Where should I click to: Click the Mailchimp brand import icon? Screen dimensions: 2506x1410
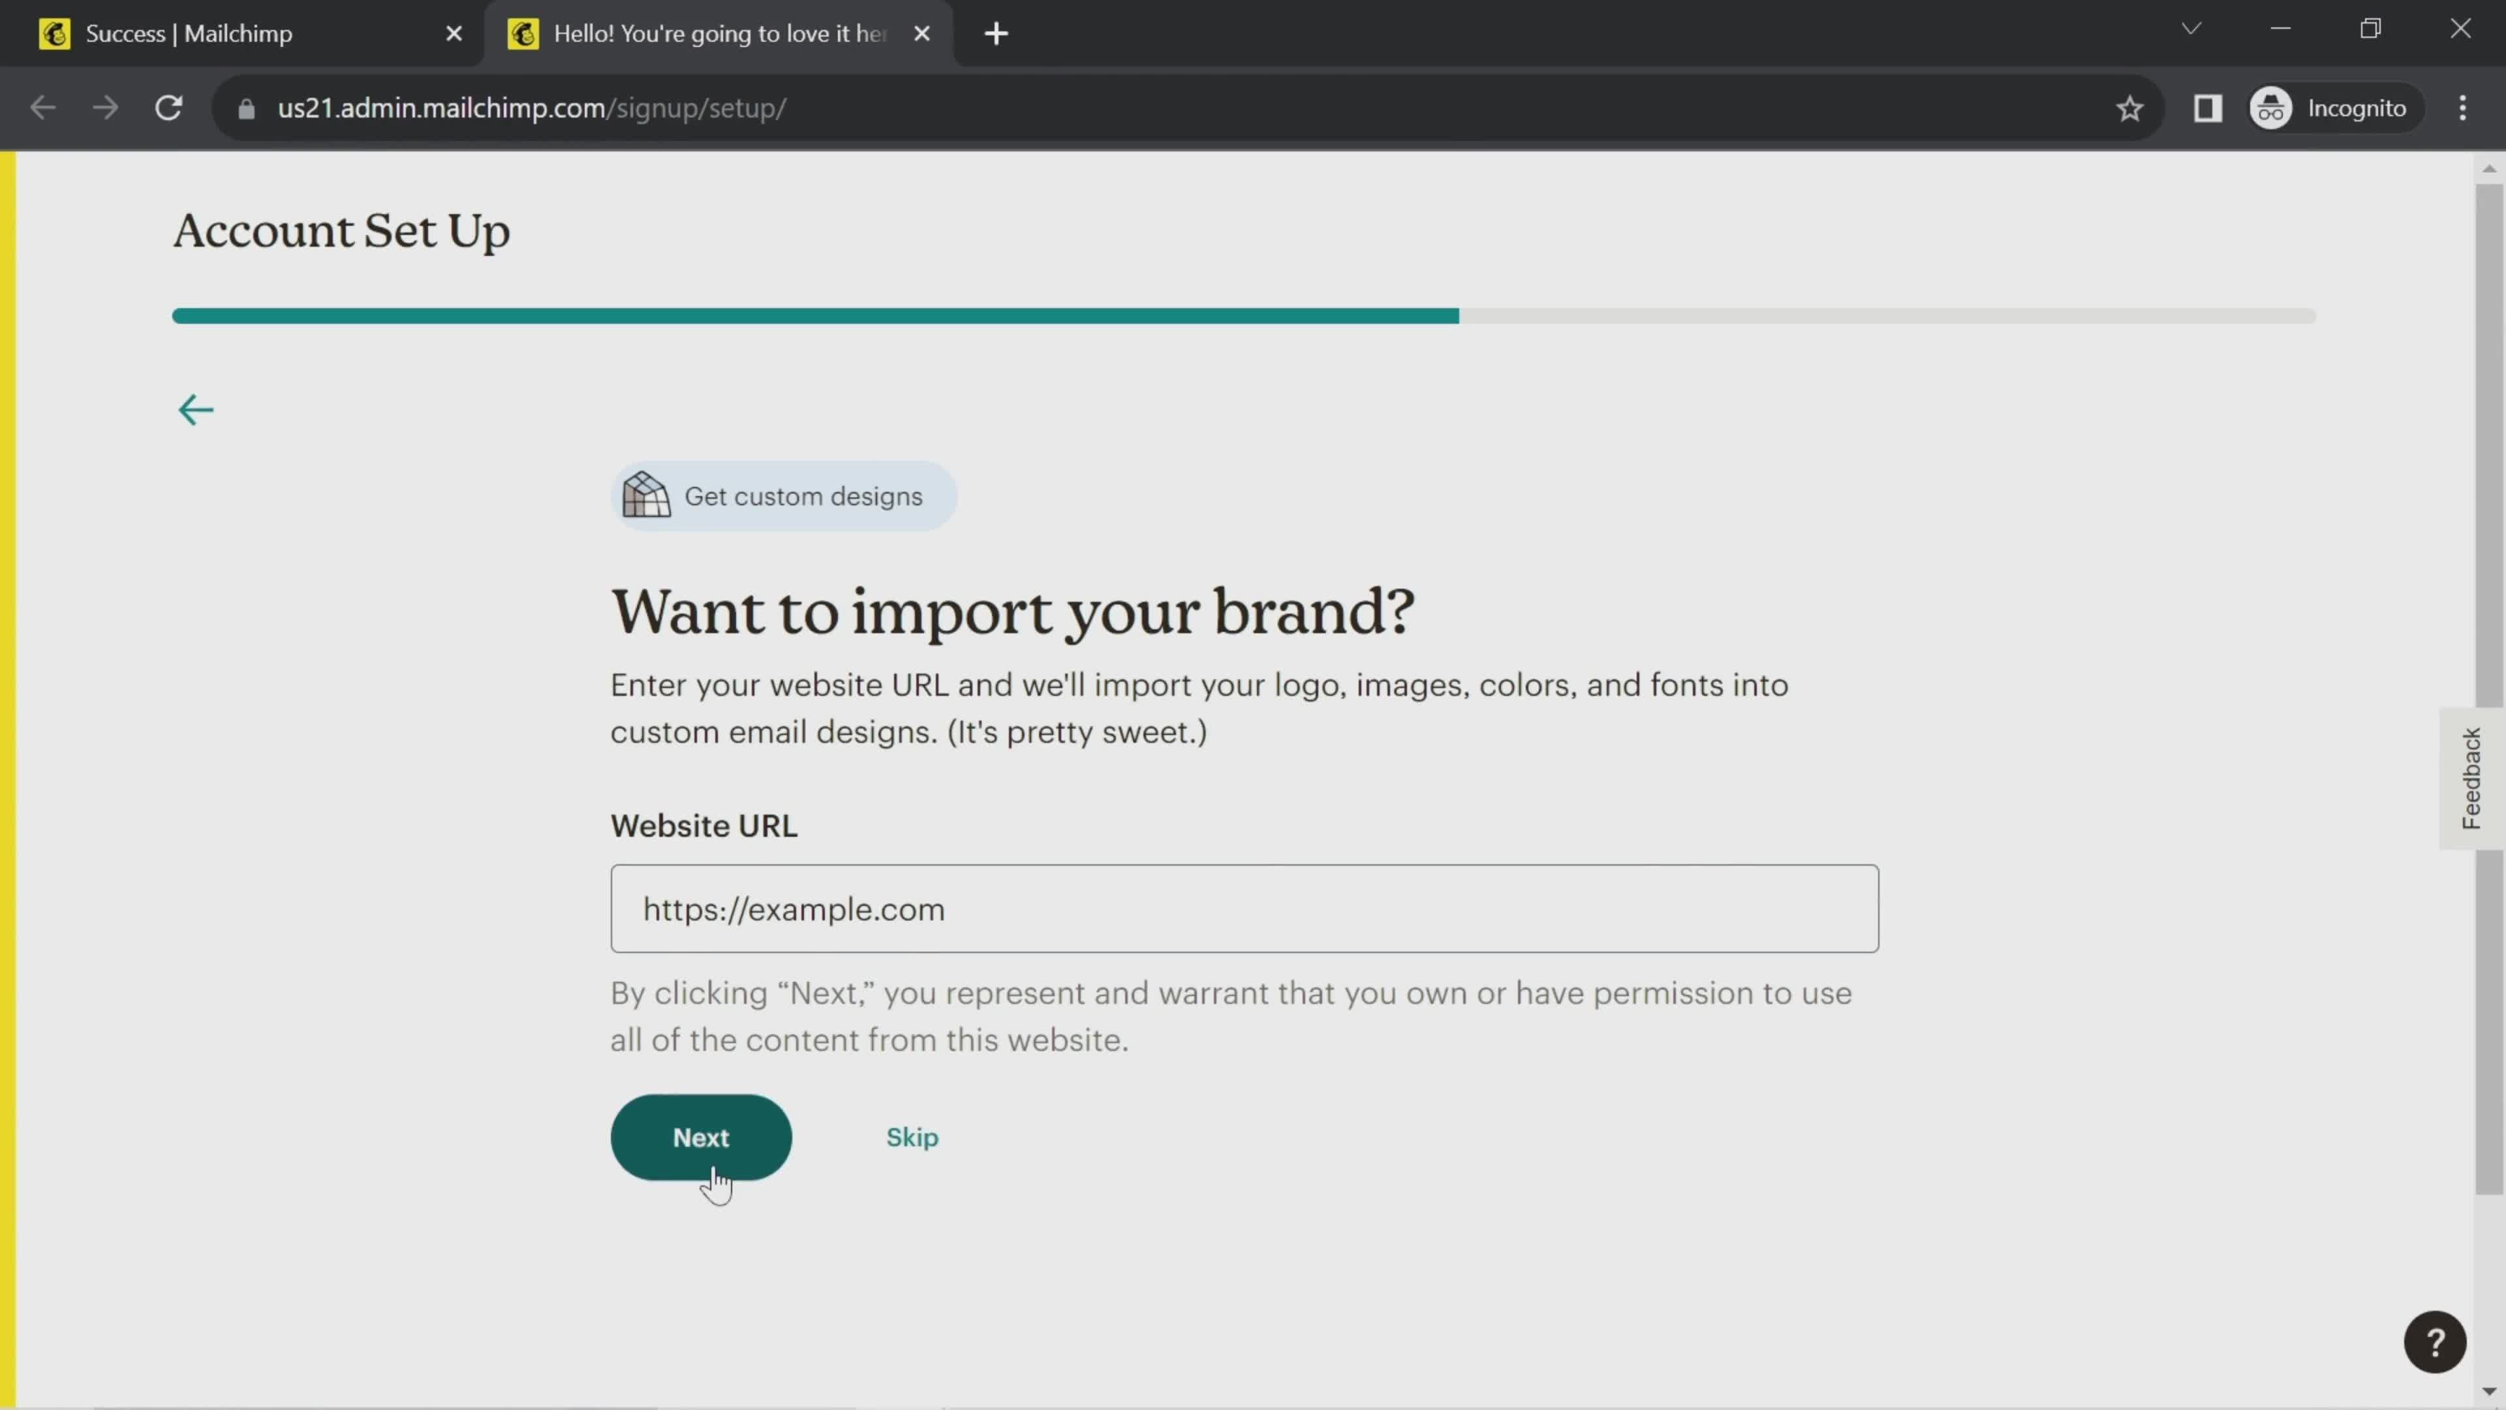pos(649,496)
